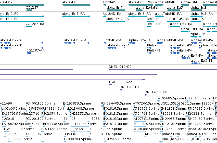Select the alpha-Est3 gene label
The image size is (217, 143).
[x=198, y=7]
